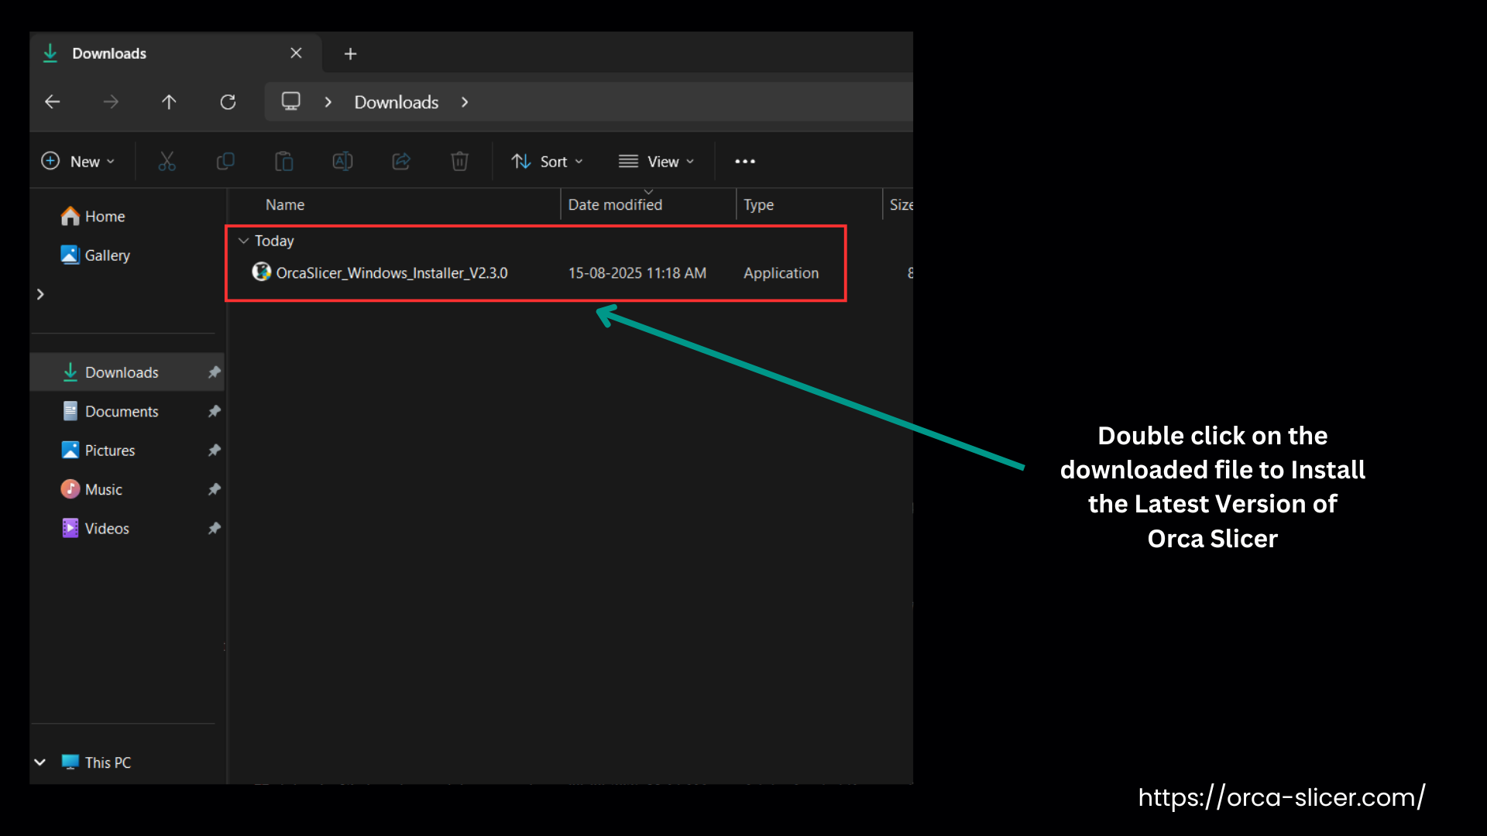The width and height of the screenshot is (1487, 836).
Task: Open Music in the sidebar
Action: click(x=91, y=489)
